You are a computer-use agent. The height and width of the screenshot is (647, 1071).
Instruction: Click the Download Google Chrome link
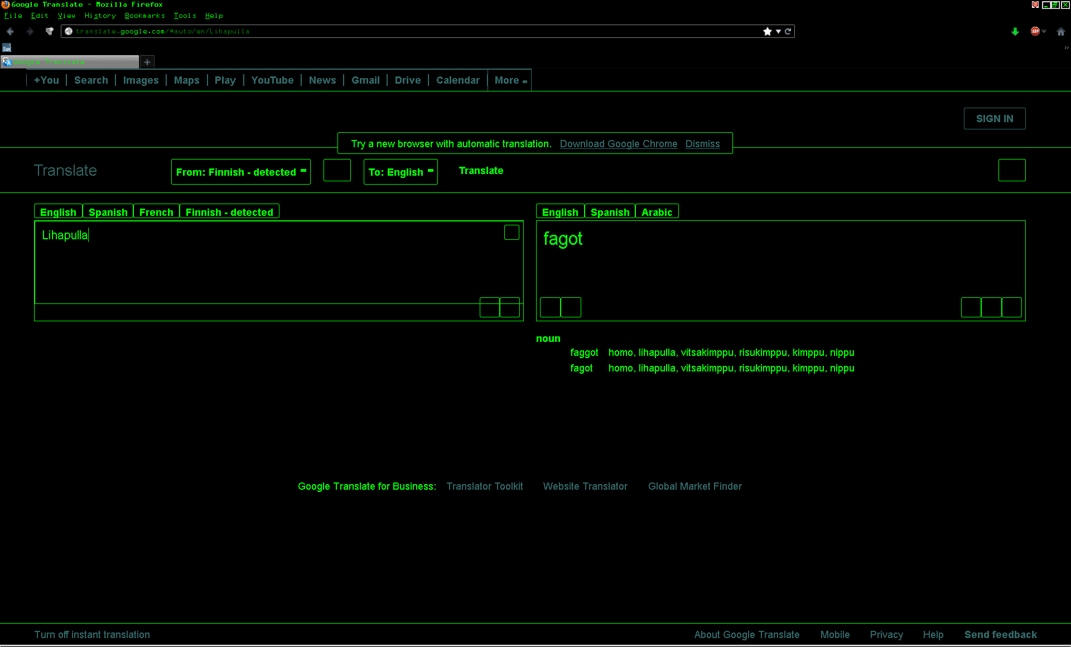tap(618, 144)
